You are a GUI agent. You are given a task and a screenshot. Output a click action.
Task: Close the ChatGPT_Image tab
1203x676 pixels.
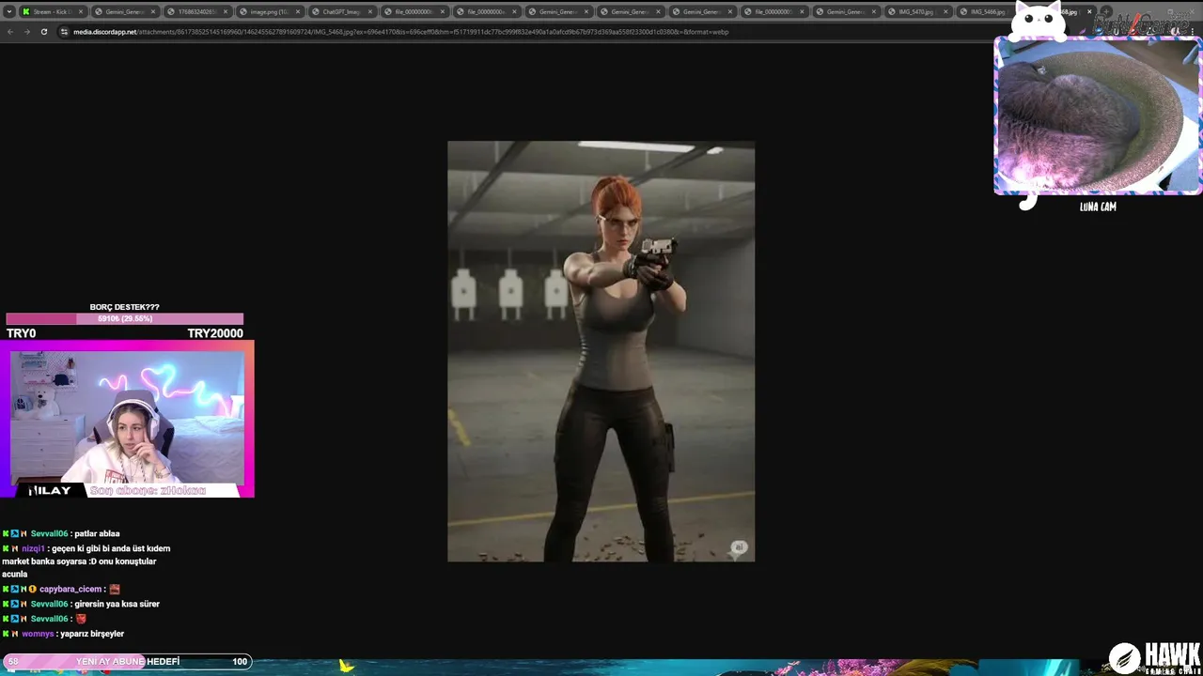(x=369, y=12)
